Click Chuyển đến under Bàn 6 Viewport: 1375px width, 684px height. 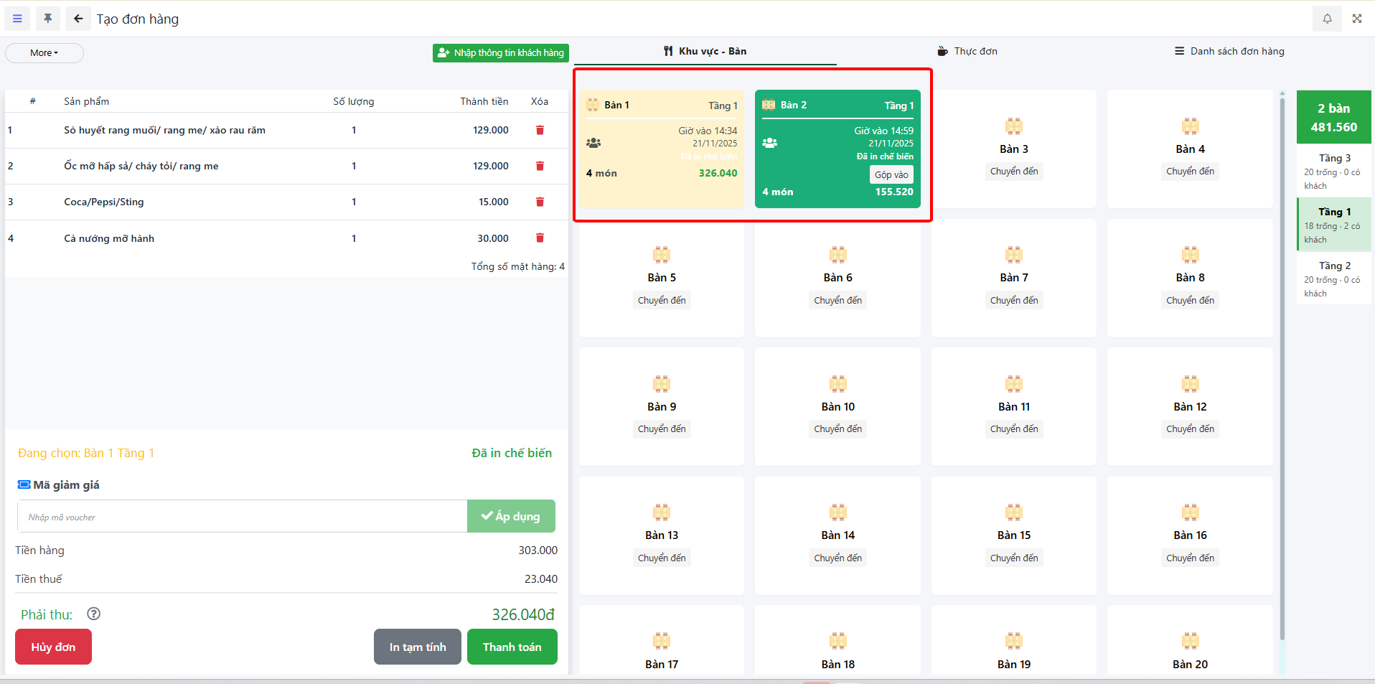pos(837,300)
